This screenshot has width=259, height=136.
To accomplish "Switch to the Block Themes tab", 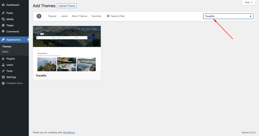I will [x=79, y=16].
